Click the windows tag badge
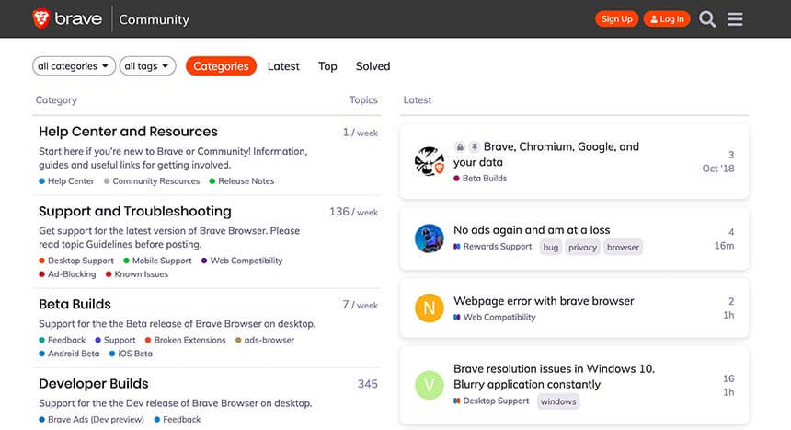Image resolution: width=791 pixels, height=430 pixels. (x=558, y=401)
